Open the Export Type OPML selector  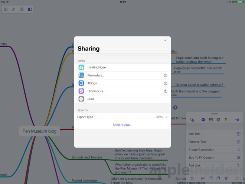[122, 117]
